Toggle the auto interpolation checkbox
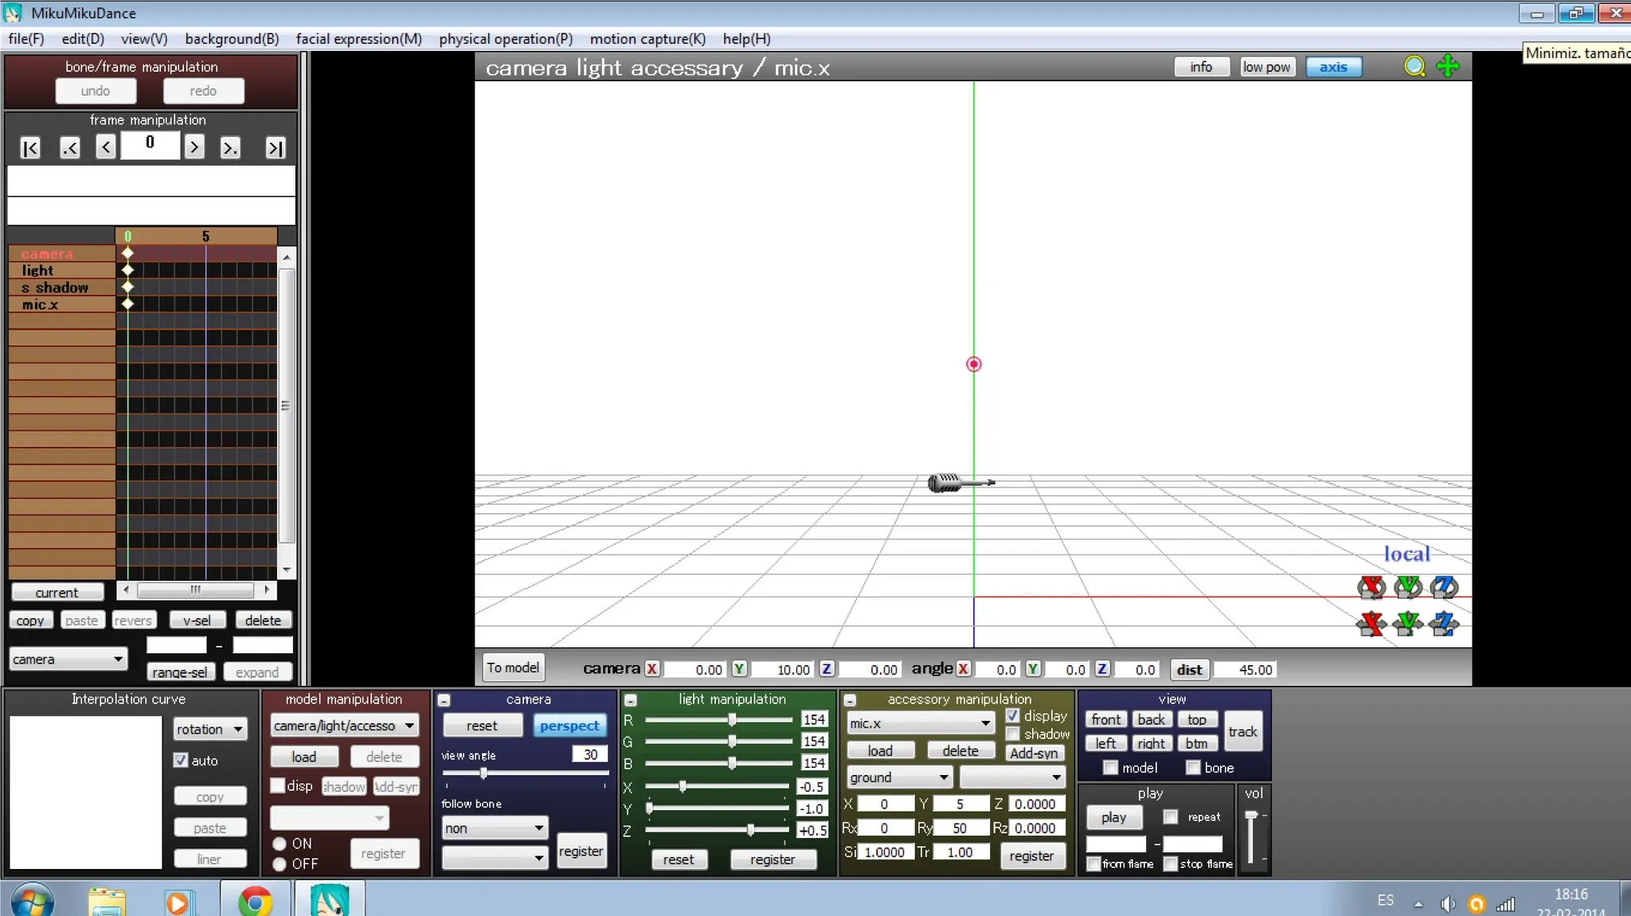The width and height of the screenshot is (1631, 916). click(x=181, y=760)
